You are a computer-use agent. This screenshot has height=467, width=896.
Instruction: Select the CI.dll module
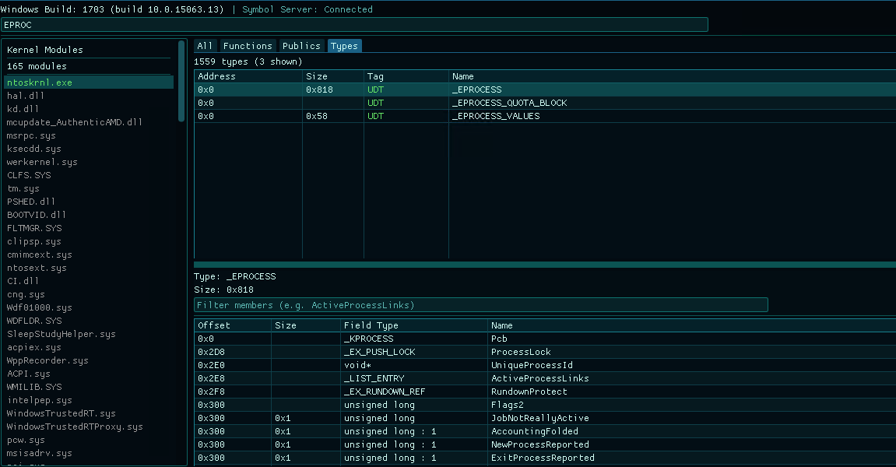[89, 281]
